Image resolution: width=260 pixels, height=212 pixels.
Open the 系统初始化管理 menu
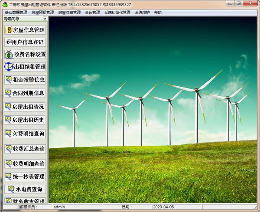coord(117,13)
